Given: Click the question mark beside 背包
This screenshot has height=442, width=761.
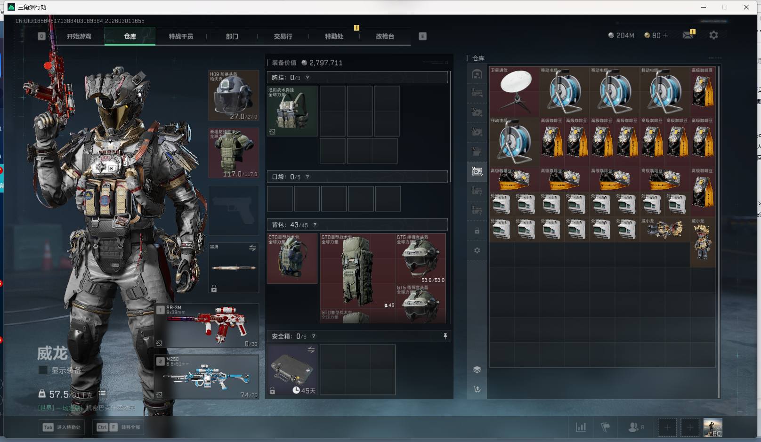Looking at the screenshot, I should [x=315, y=225].
